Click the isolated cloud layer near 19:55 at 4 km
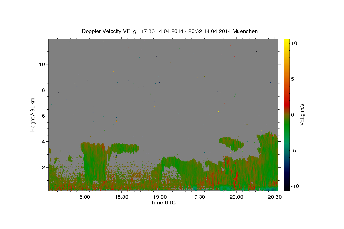The height and width of the screenshot is (229, 344). click(x=232, y=143)
